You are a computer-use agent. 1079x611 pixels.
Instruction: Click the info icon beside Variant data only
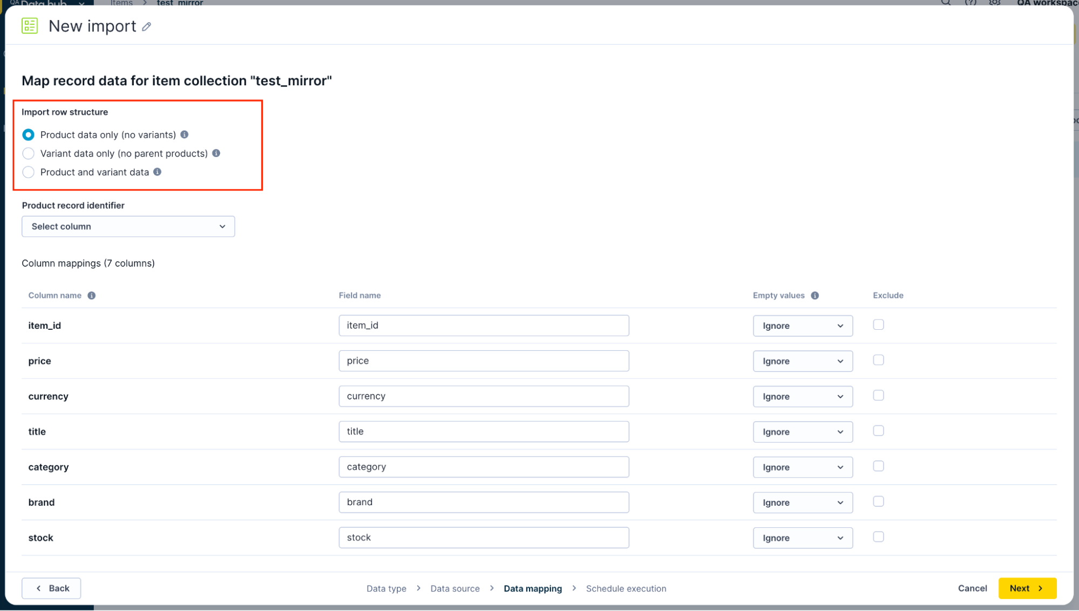click(216, 153)
